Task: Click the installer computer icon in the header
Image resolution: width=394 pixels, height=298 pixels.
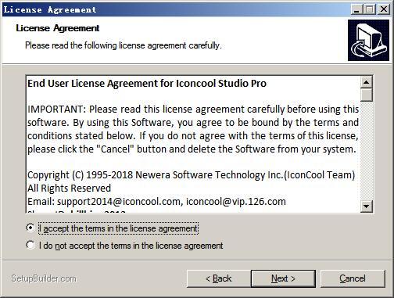Action: pos(368,40)
